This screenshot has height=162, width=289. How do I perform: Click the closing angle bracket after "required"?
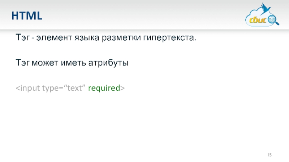click(122, 88)
